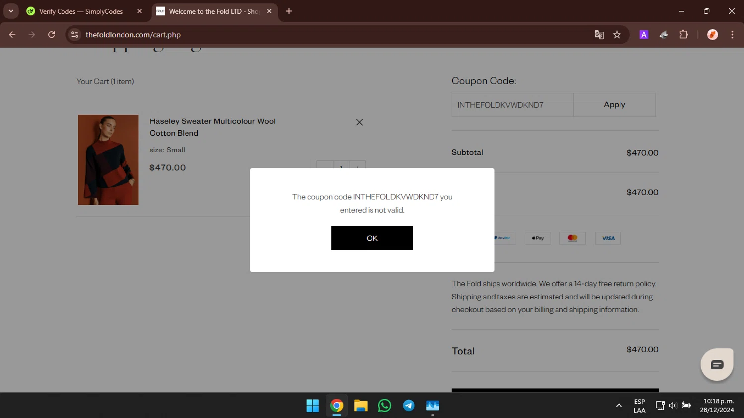Viewport: 744px width, 418px height.
Task: Switch to Verify Codes SimplyCodes tab
Action: point(81,11)
